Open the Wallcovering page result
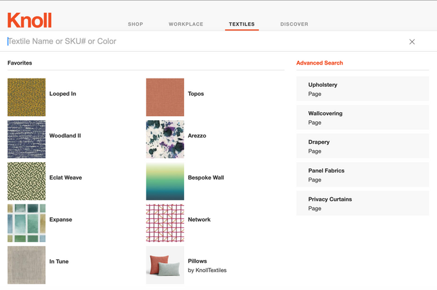 (x=362, y=118)
